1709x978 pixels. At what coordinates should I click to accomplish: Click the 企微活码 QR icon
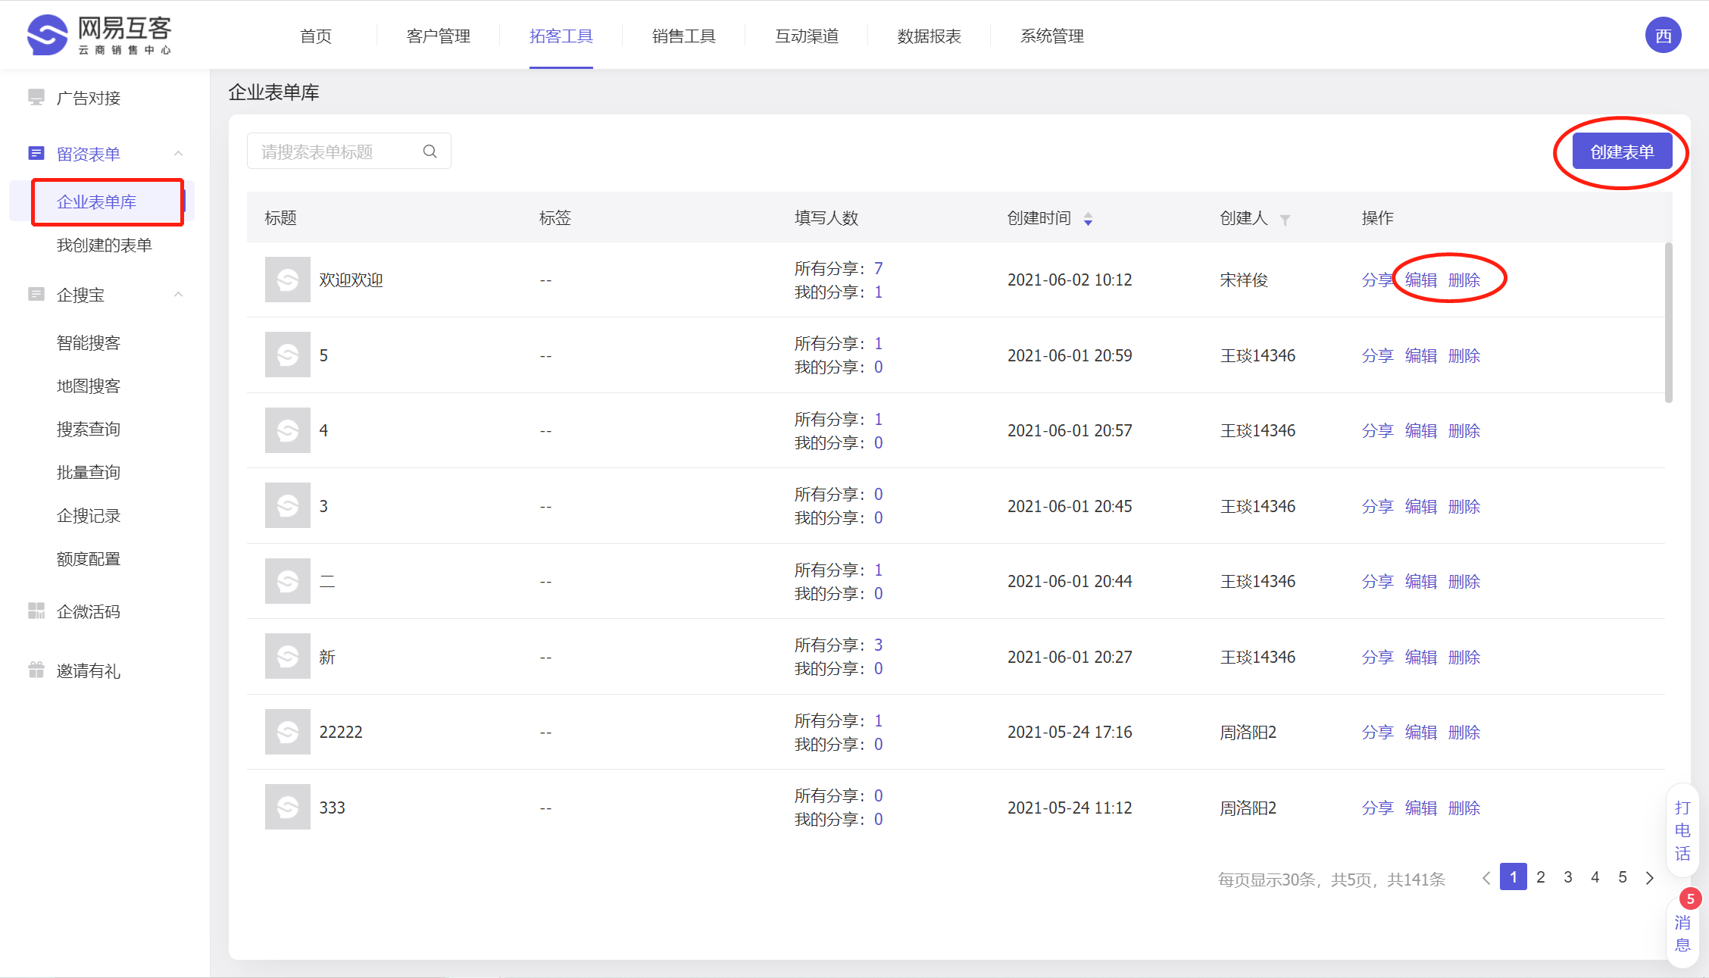point(36,611)
